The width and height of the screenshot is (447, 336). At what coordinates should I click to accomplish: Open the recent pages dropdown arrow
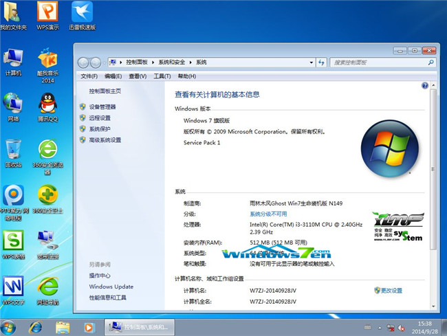tap(104, 63)
